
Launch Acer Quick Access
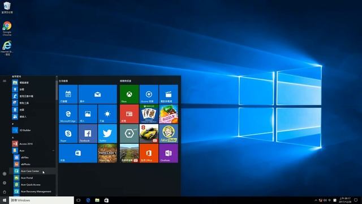tap(32, 185)
